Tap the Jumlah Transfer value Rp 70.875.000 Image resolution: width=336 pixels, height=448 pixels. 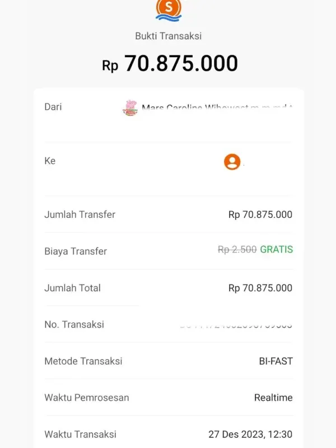pyautogui.click(x=260, y=214)
